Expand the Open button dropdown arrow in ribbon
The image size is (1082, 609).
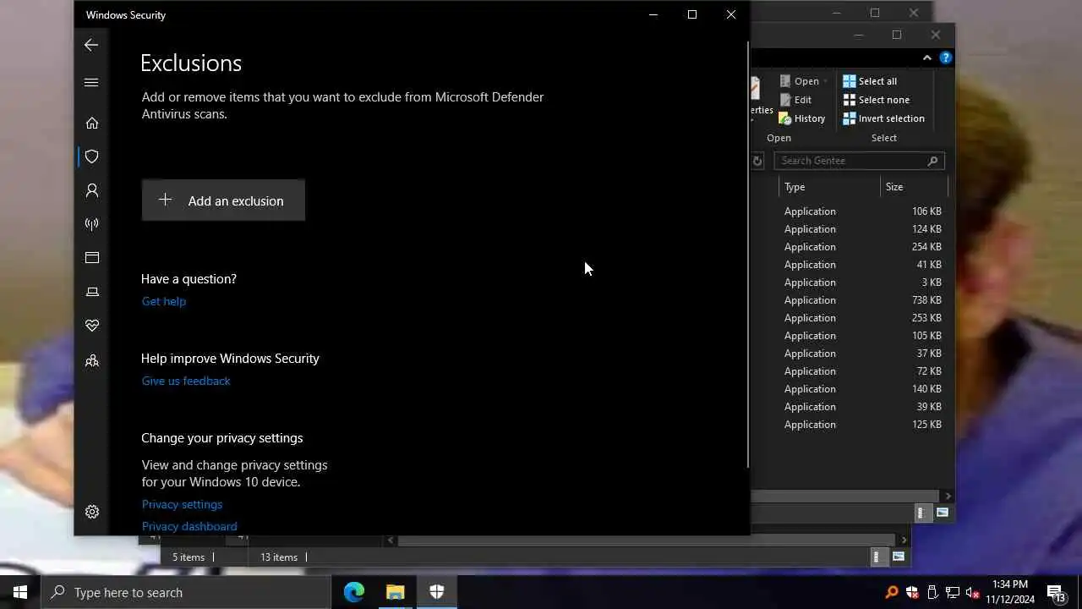point(825,81)
